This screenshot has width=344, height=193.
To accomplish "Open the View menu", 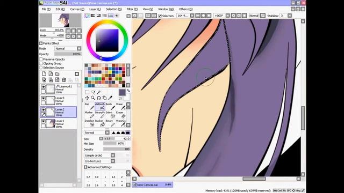I will [x=148, y=9].
